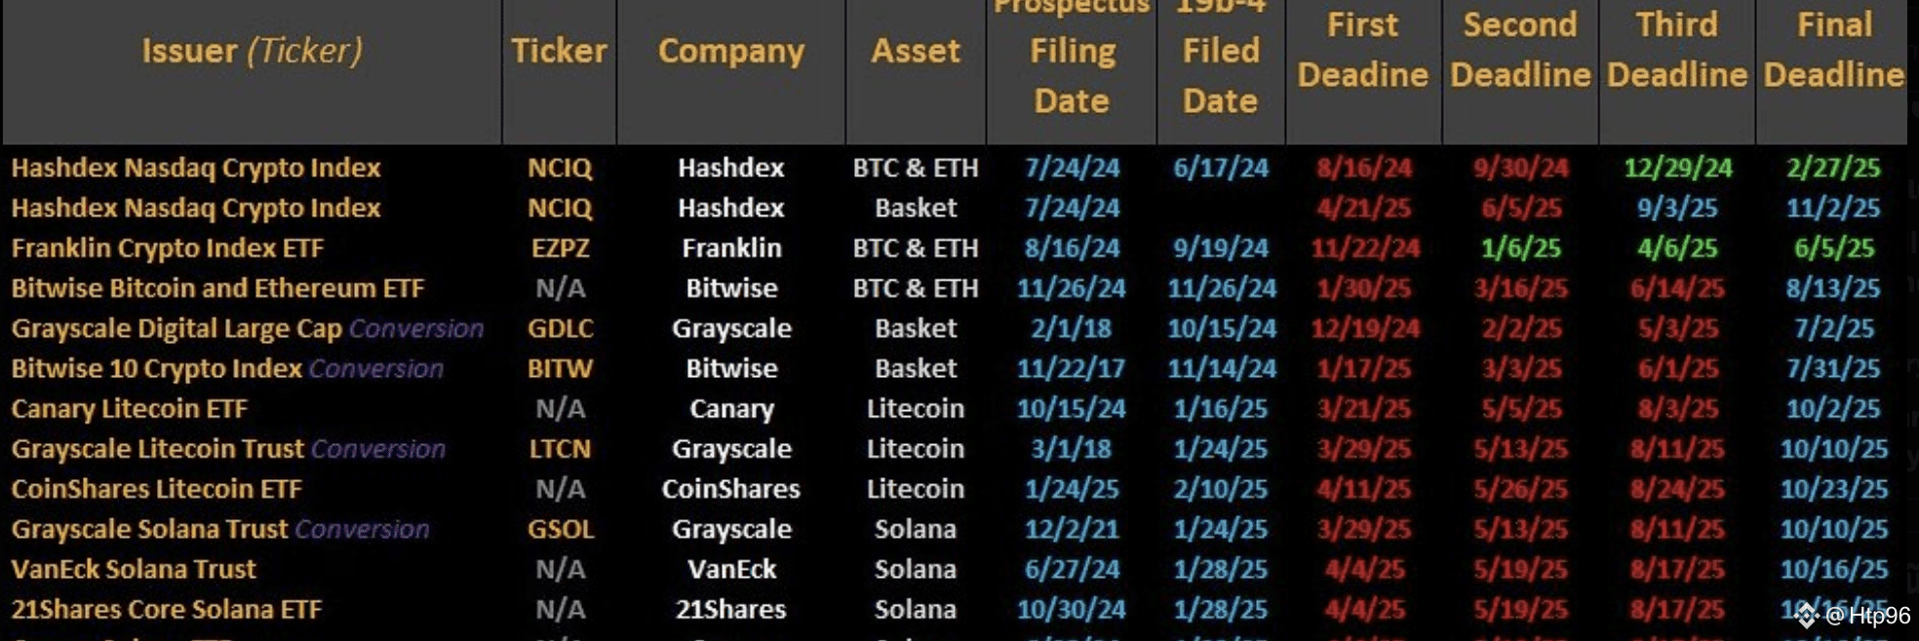Click the GDLC ticker cell
Viewport: 1919px width, 641px height.
[560, 328]
